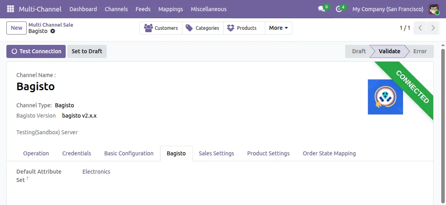The height and width of the screenshot is (205, 446).
Task: Open the Feeds menu
Action: (143, 9)
